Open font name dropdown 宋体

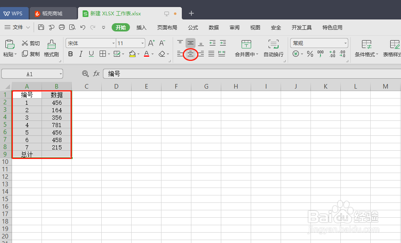pyautogui.click(x=114, y=43)
